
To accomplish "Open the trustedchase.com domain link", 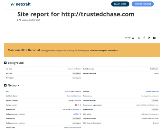I will (x=152, y=91).
